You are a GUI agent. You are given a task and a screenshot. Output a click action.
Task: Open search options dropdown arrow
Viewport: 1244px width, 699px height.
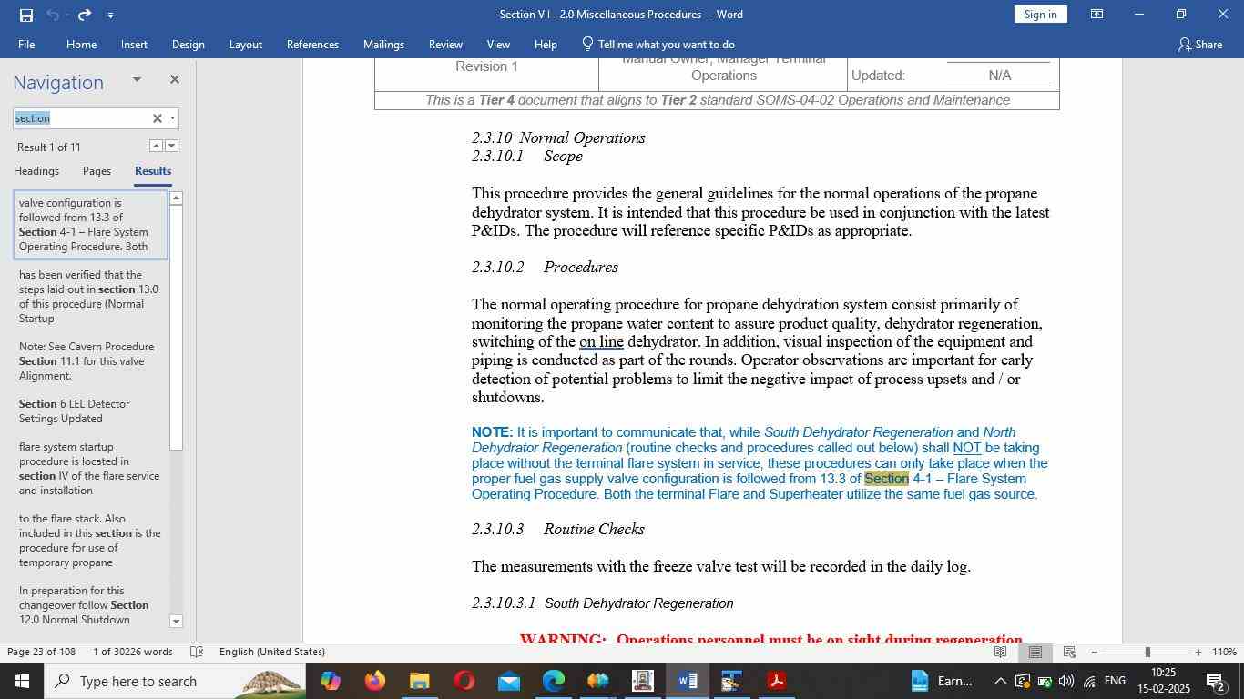[x=172, y=118]
